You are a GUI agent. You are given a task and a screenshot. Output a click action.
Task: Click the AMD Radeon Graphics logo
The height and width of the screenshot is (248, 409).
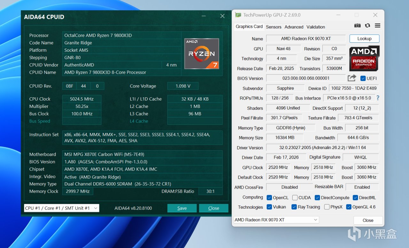[x=364, y=58]
